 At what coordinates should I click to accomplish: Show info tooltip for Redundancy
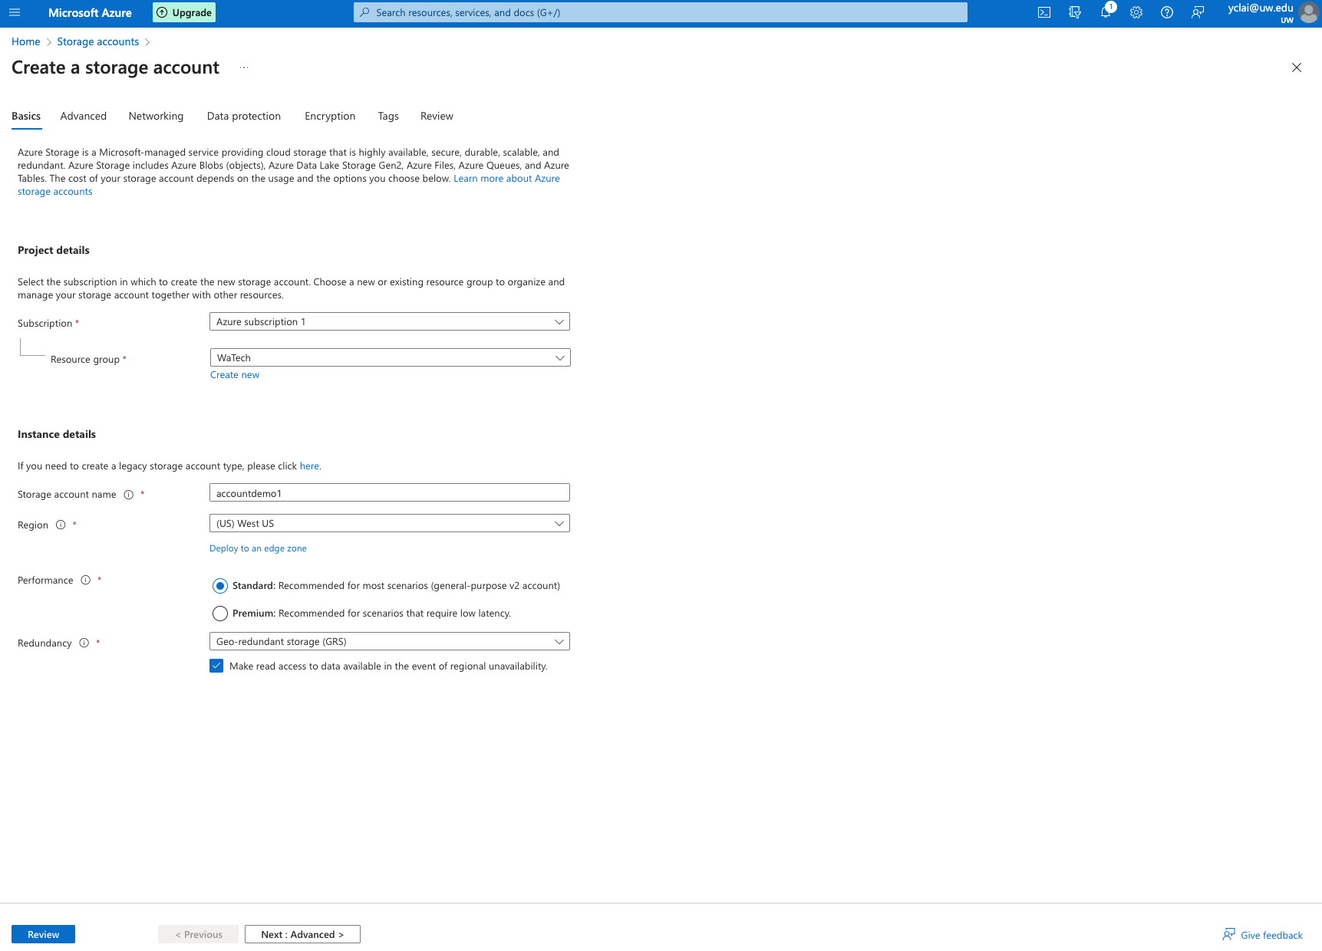[x=84, y=643]
